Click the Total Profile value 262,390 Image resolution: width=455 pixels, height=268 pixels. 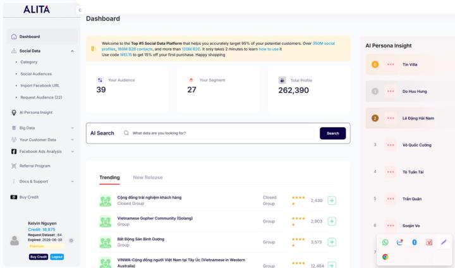293,90
